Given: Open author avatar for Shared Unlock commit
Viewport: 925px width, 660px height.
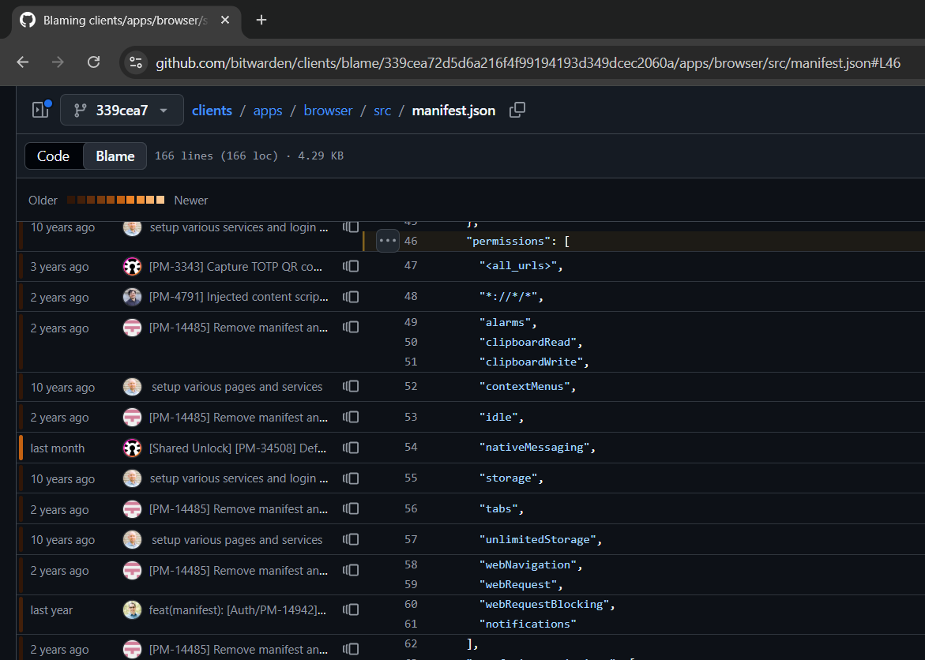Looking at the screenshot, I should click(x=132, y=448).
